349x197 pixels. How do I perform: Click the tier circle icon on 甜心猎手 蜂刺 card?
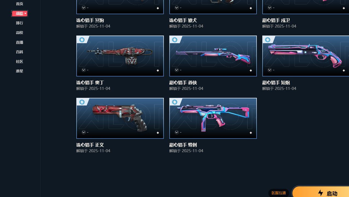click(x=174, y=102)
